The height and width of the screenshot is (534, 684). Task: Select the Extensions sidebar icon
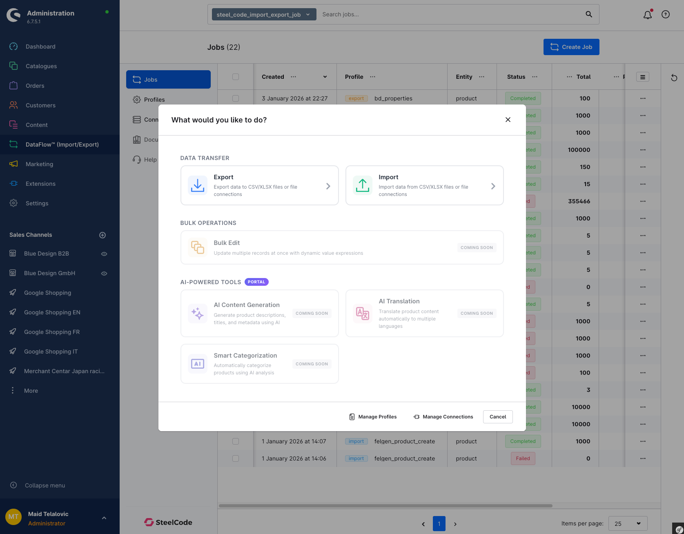click(x=13, y=183)
